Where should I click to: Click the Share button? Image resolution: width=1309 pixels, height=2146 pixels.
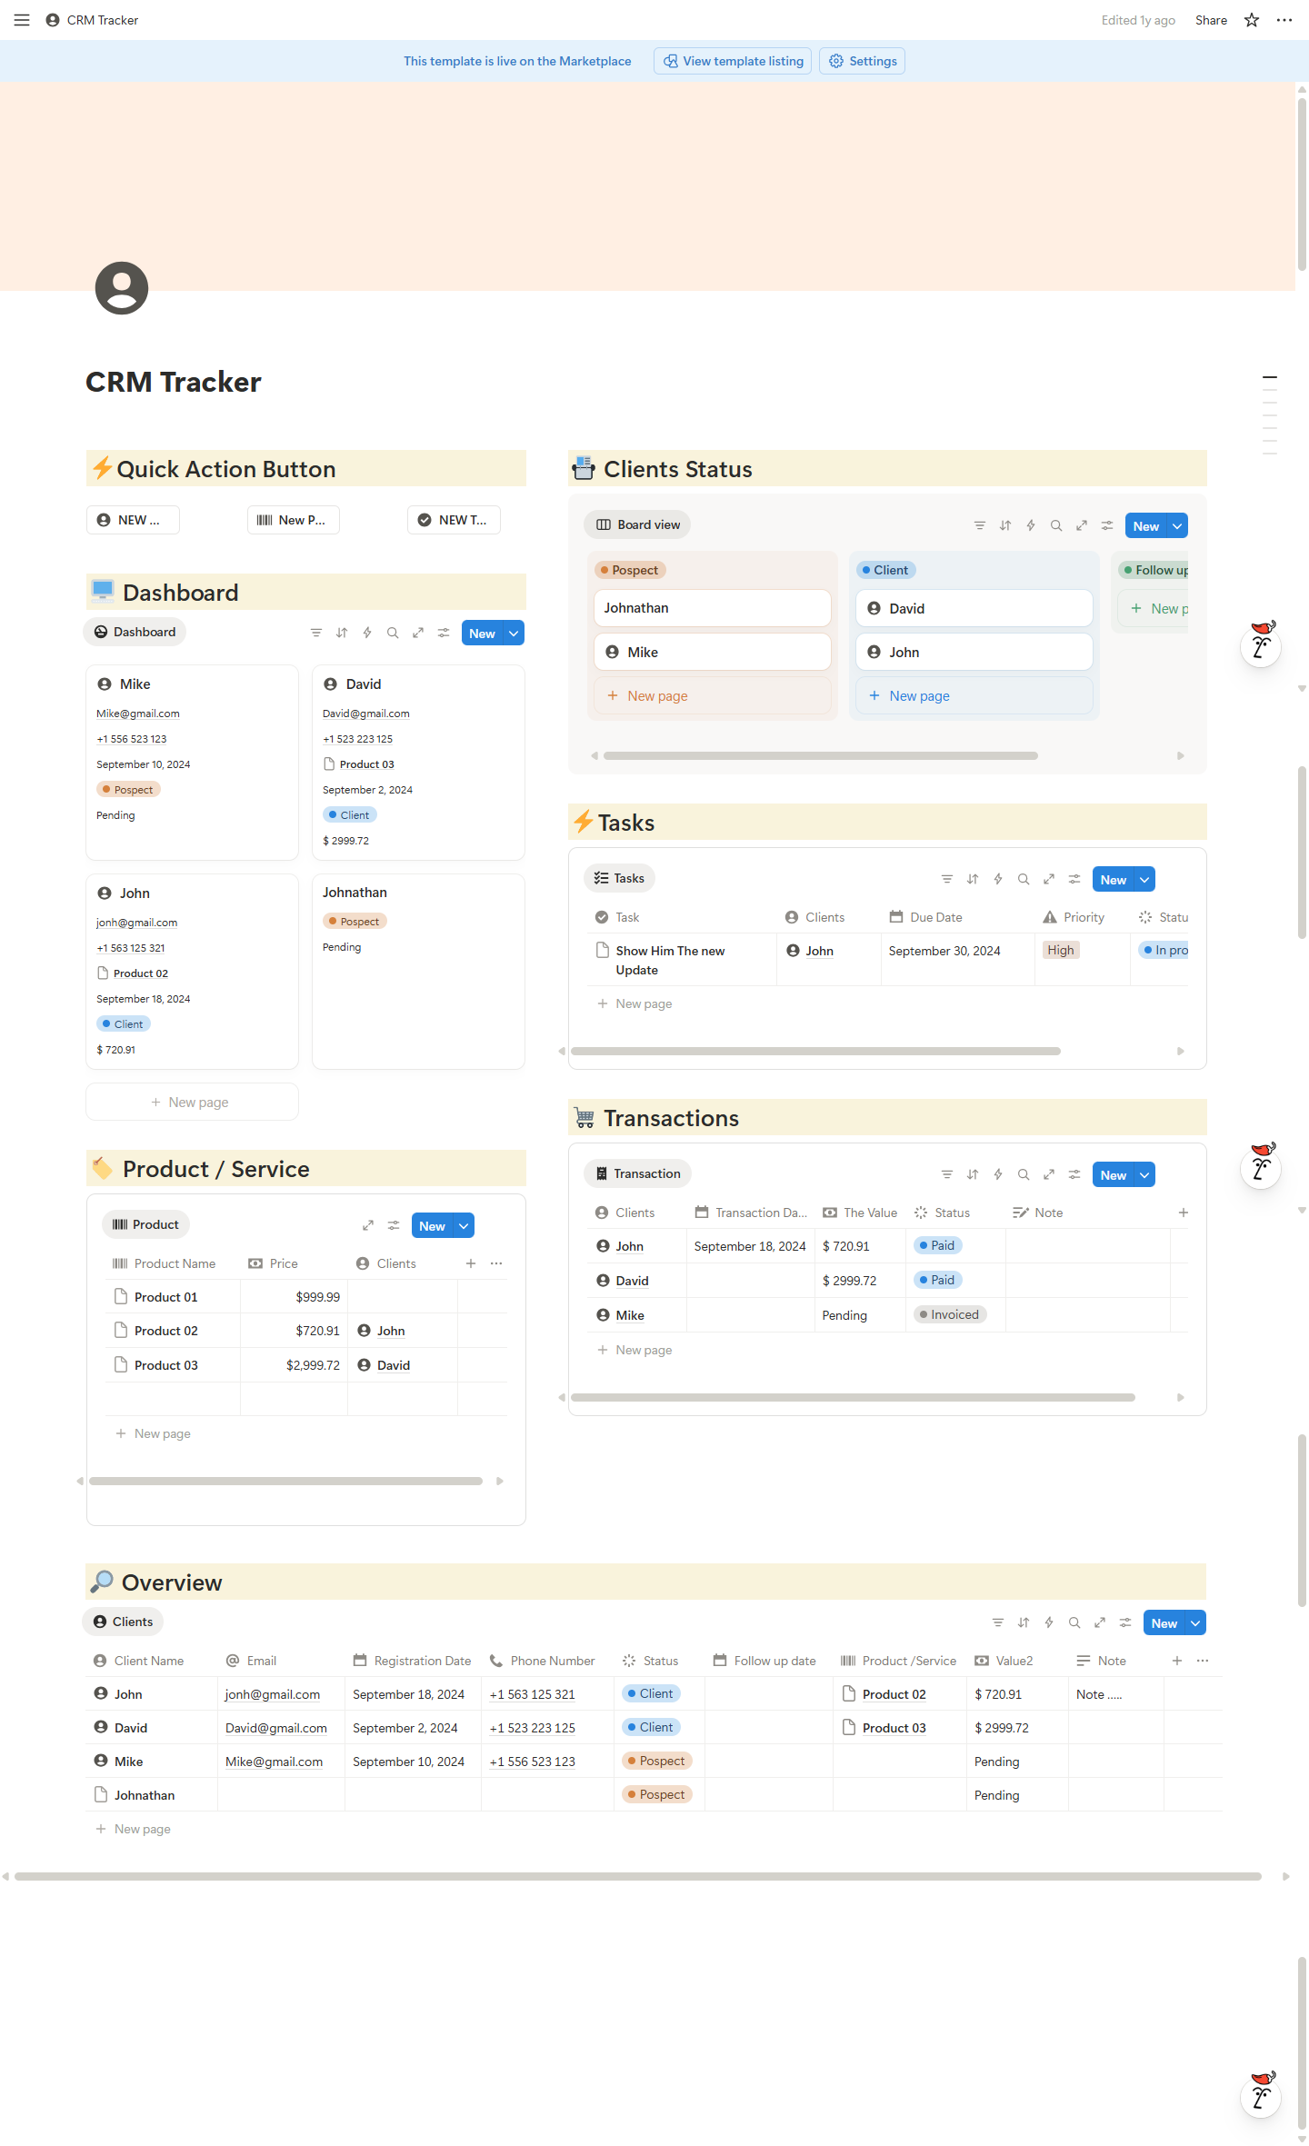1210,20
